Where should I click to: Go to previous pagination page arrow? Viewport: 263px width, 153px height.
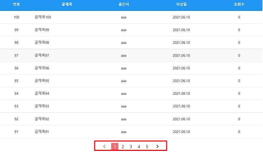104,146
